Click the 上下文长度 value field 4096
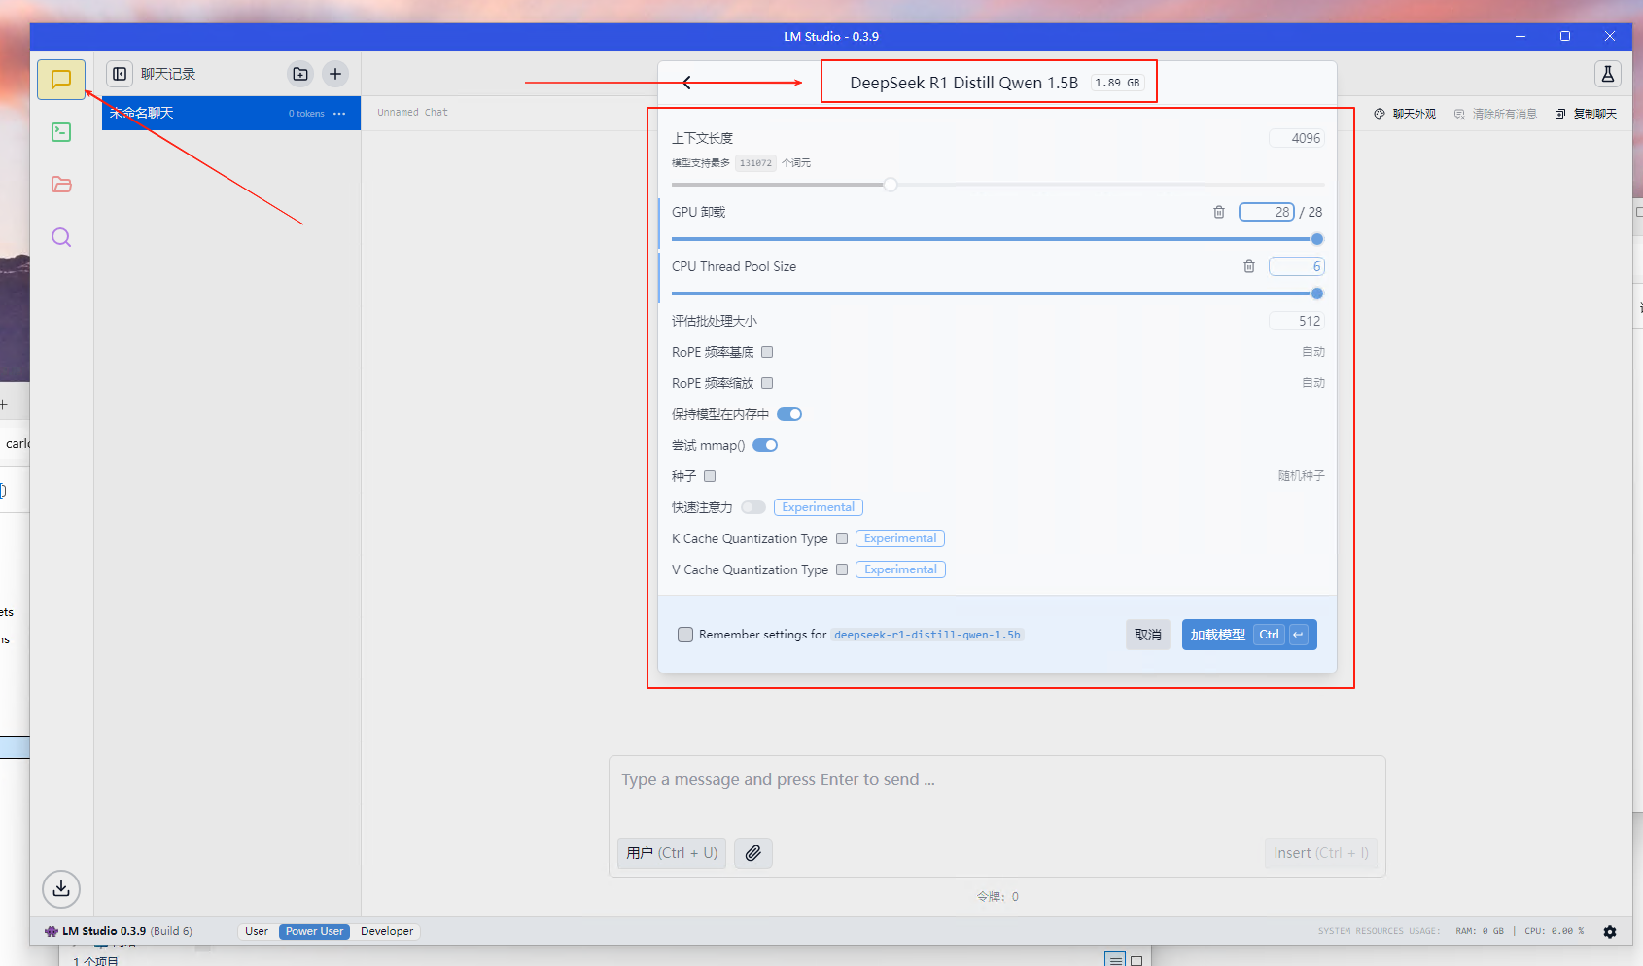The height and width of the screenshot is (966, 1643). [1297, 138]
